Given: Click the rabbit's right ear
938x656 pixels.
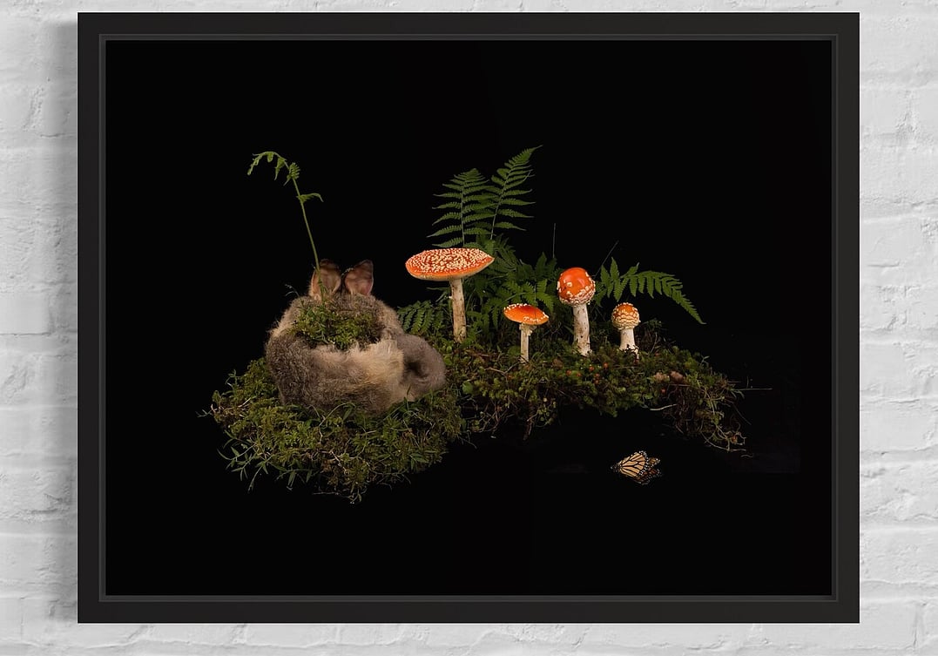Looking at the screenshot, I should coord(359,277).
